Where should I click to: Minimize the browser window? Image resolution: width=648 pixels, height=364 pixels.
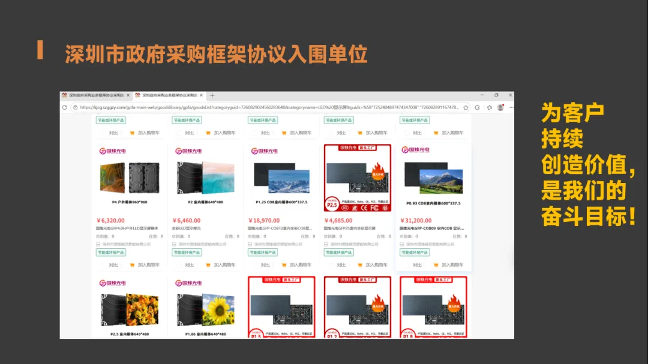[482, 95]
